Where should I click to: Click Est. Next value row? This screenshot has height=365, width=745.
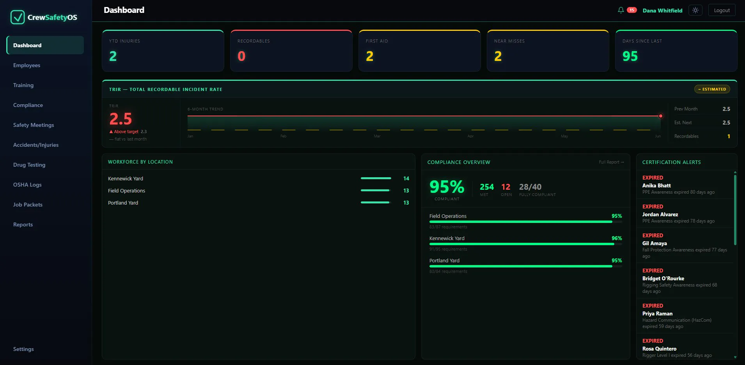(702, 123)
